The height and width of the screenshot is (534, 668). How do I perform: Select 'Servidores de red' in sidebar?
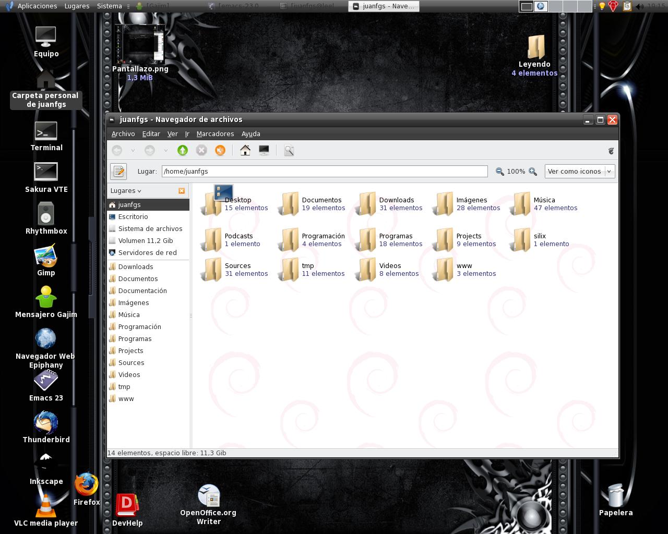point(148,253)
